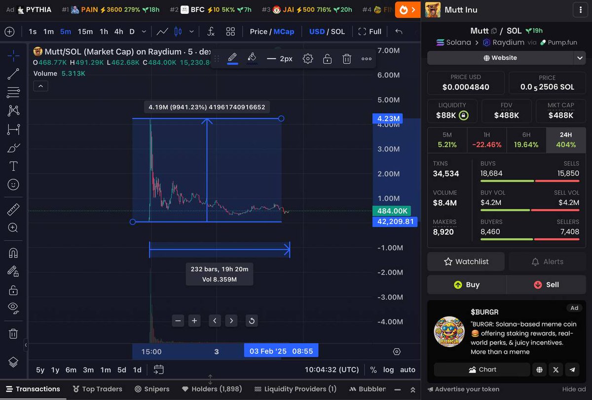Select the 1h timeframe

(x=104, y=32)
